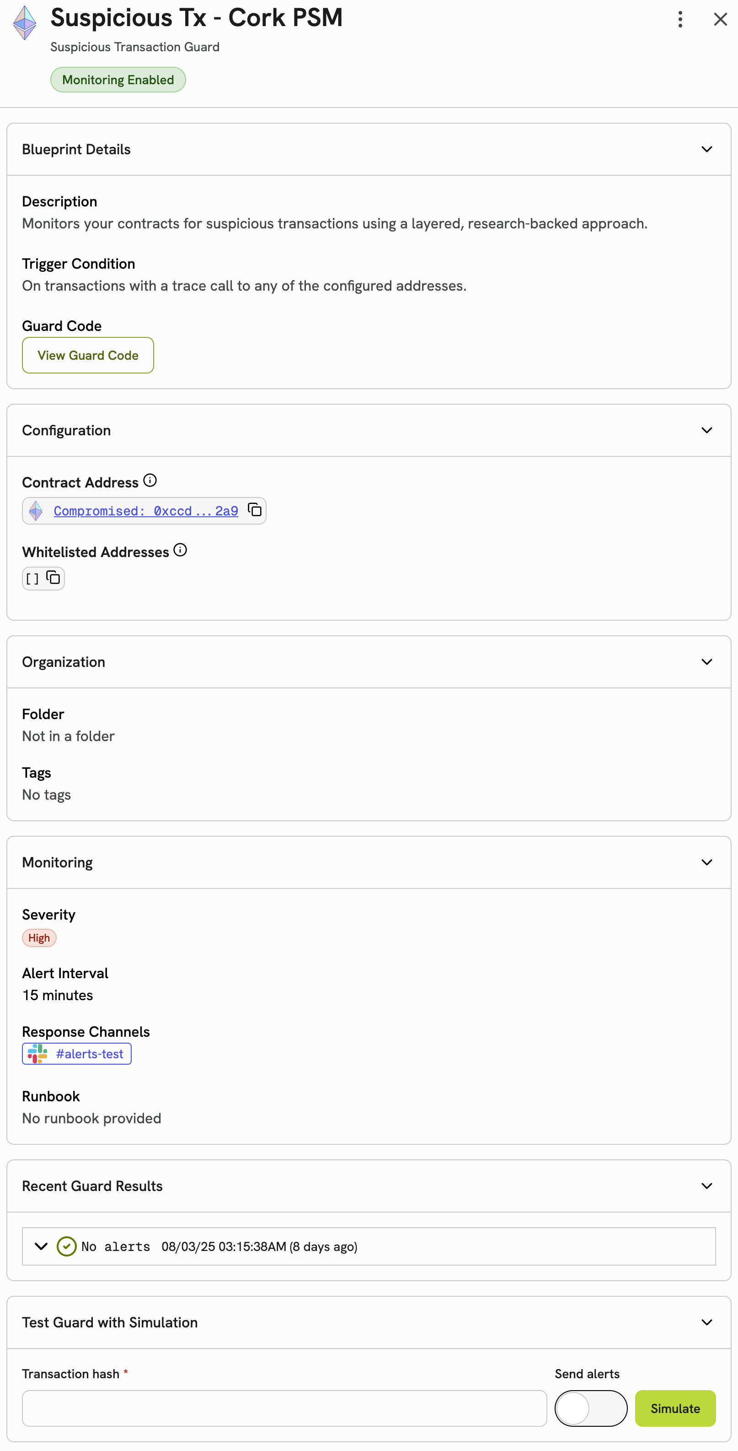Collapse the Recent Guard Results section
The width and height of the screenshot is (738, 1451).
point(706,1186)
